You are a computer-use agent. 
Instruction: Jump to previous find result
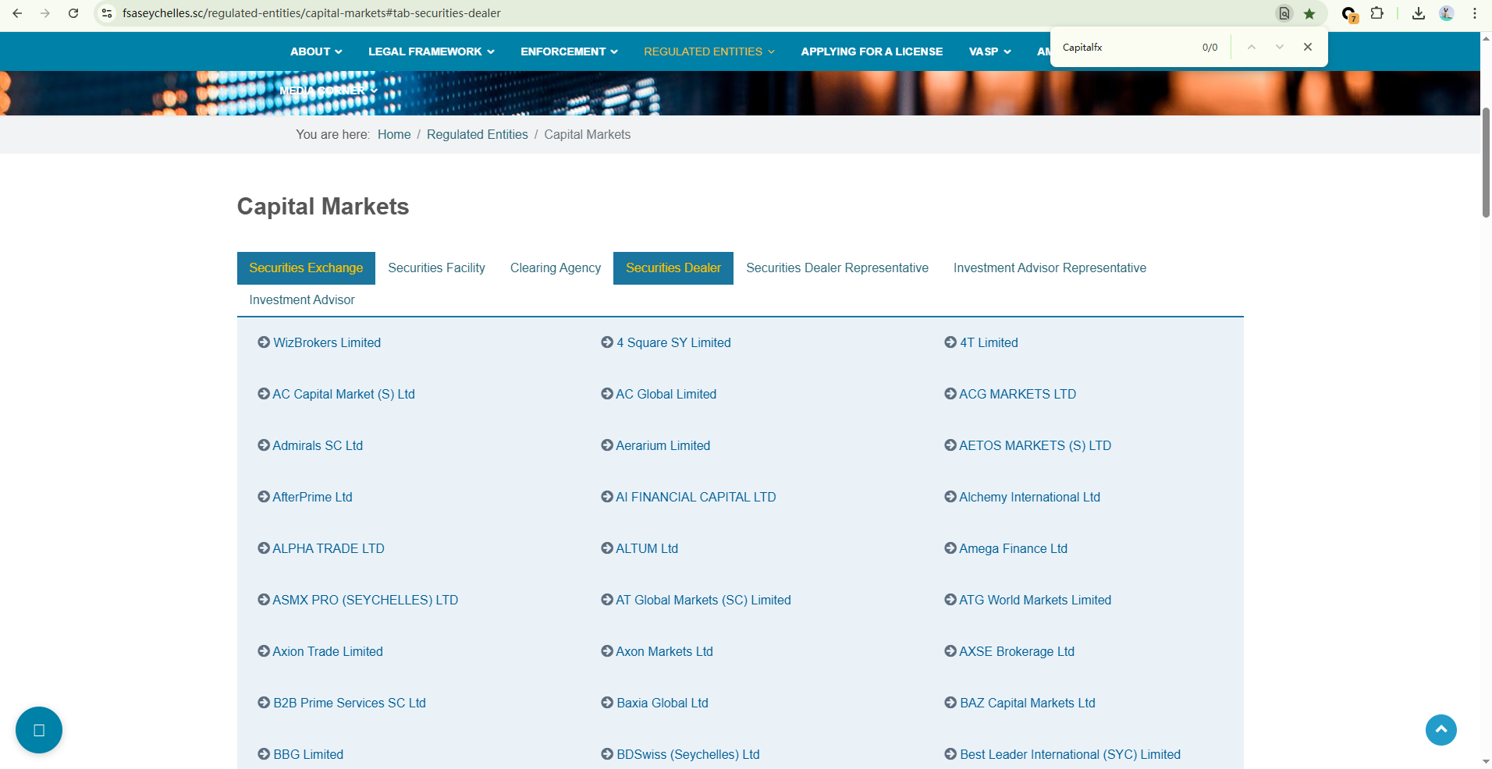pyautogui.click(x=1252, y=47)
